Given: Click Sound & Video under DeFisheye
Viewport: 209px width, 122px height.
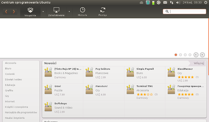Looking at the screenshot, I should 63,108.
